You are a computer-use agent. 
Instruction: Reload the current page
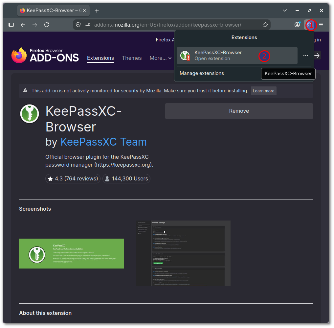click(x=47, y=25)
